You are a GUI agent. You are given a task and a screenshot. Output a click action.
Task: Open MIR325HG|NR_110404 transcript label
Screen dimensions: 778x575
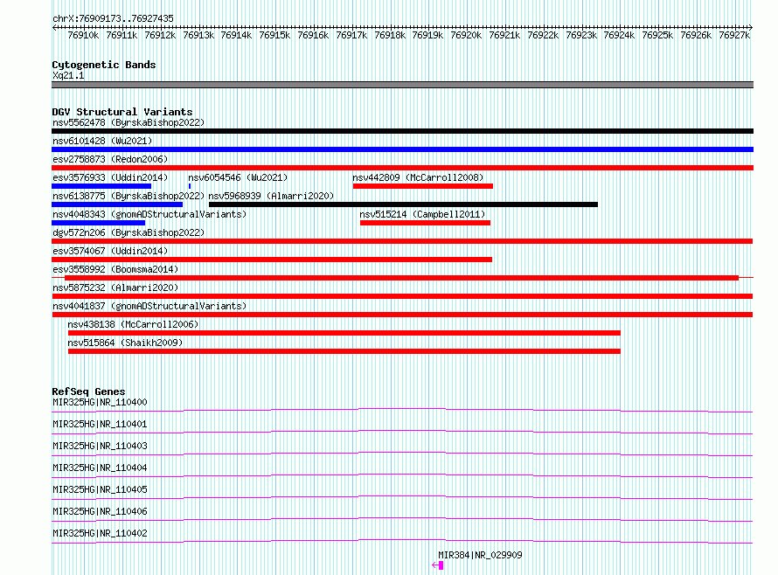[x=100, y=468]
